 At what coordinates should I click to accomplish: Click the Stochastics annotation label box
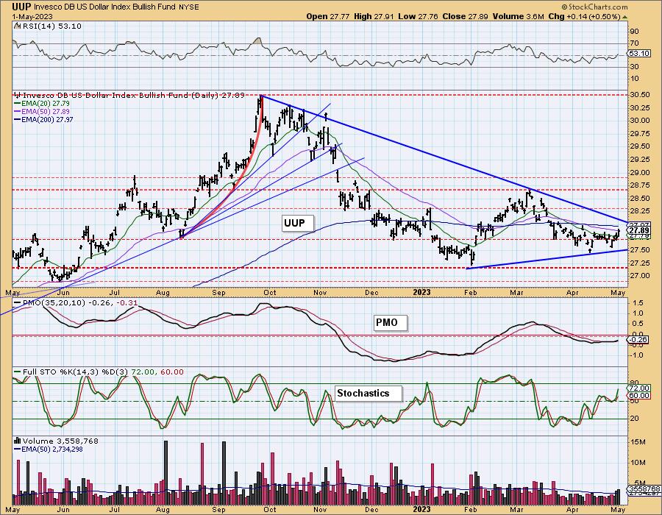pos(369,393)
